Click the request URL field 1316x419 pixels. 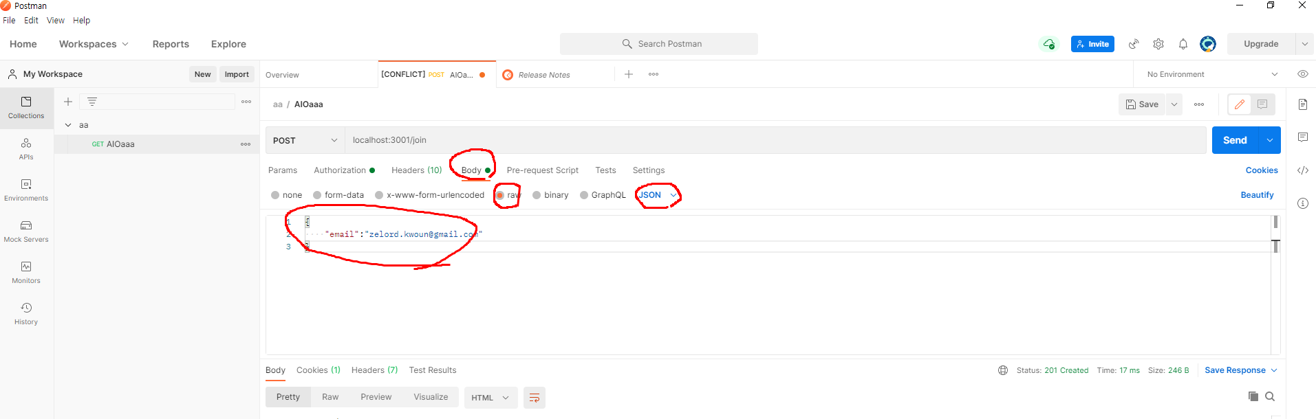775,140
